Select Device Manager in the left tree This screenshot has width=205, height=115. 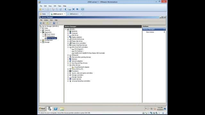click(x=52, y=38)
